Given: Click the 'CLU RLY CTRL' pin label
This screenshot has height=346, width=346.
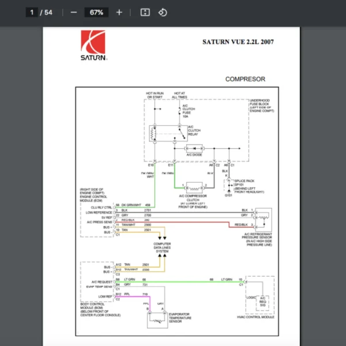Looking at the screenshot, I should [x=101, y=208].
